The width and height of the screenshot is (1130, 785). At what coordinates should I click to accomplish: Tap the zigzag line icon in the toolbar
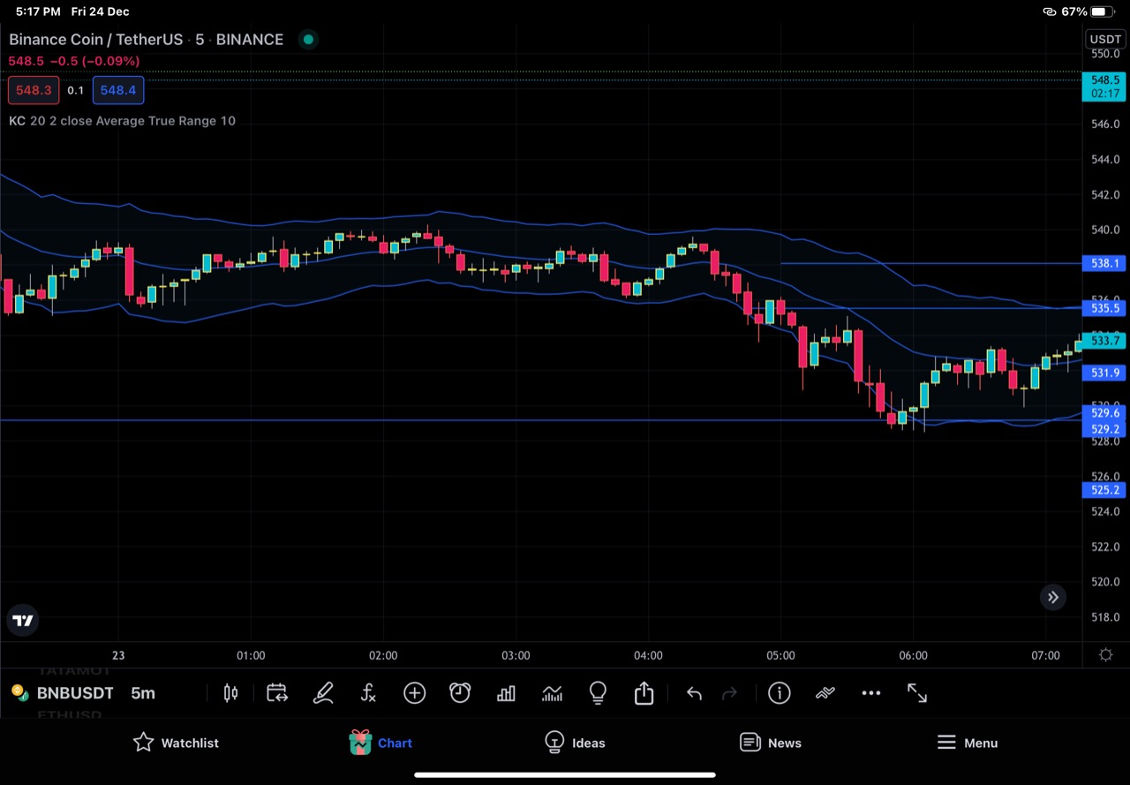pyautogui.click(x=825, y=693)
